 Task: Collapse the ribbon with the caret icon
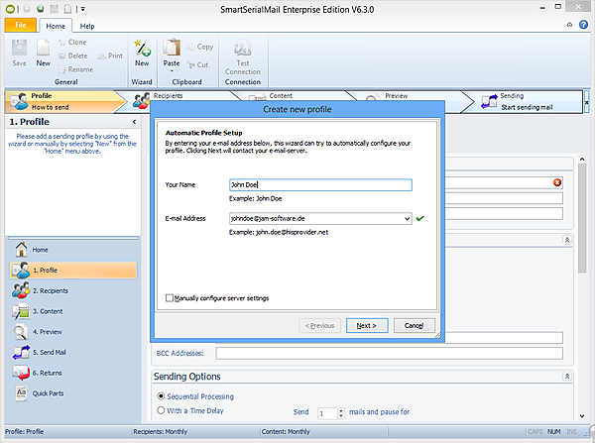(569, 25)
